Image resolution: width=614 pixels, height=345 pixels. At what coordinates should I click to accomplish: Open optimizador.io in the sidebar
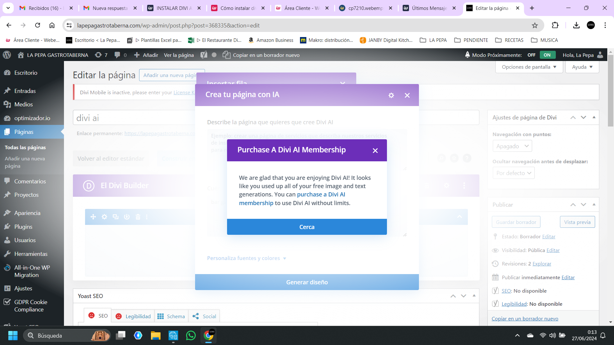point(32,118)
